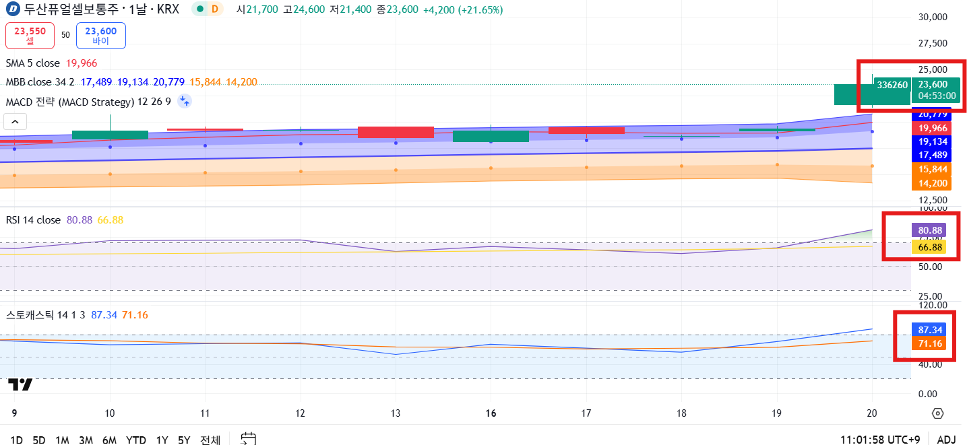The image size is (967, 445).
Task: Click the RSI value label 80.88
Action: click(x=929, y=230)
